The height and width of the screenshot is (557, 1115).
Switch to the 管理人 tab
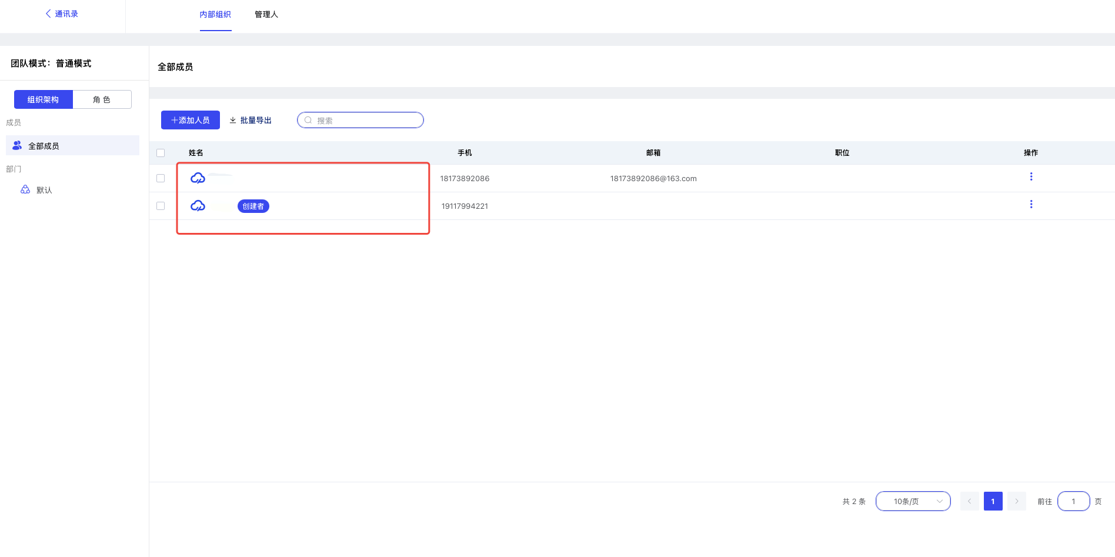pyautogui.click(x=266, y=15)
